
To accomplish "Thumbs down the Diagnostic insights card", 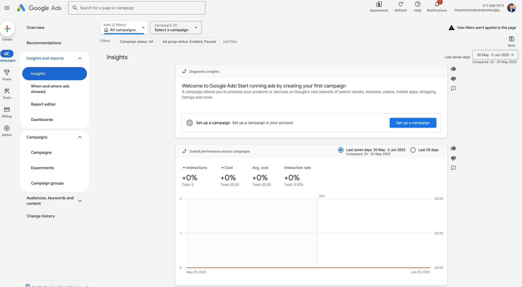I will click(x=453, y=79).
